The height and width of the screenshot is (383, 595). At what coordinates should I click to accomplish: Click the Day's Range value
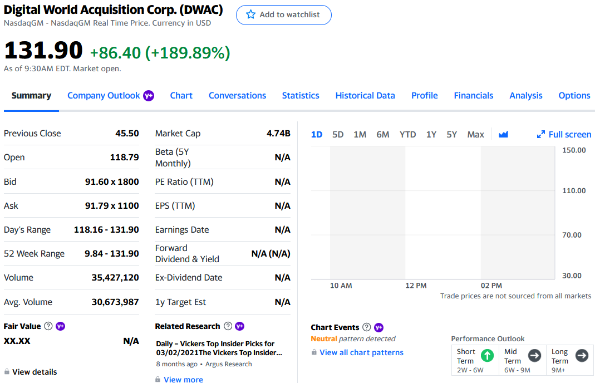tap(106, 229)
